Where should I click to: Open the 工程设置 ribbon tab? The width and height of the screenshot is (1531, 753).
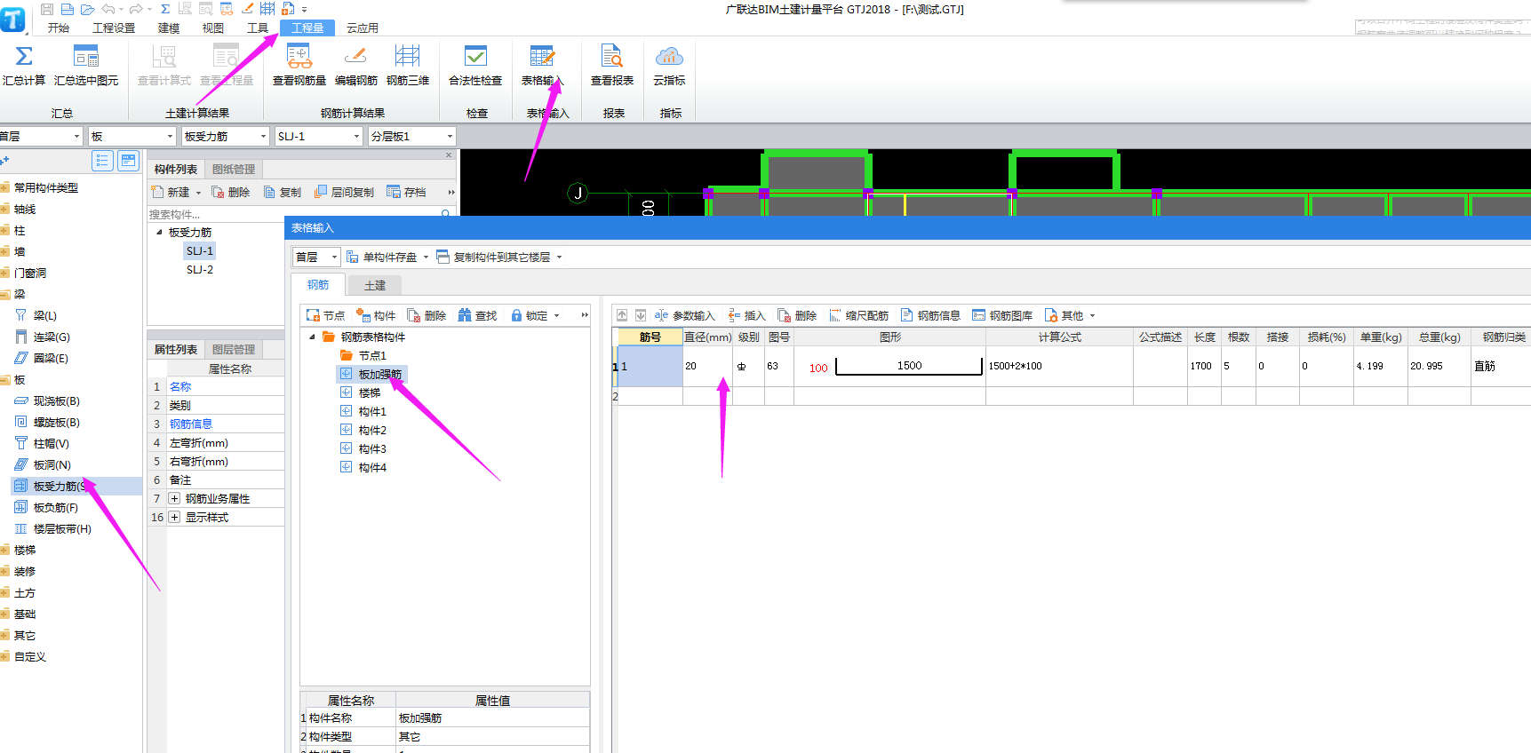(114, 28)
